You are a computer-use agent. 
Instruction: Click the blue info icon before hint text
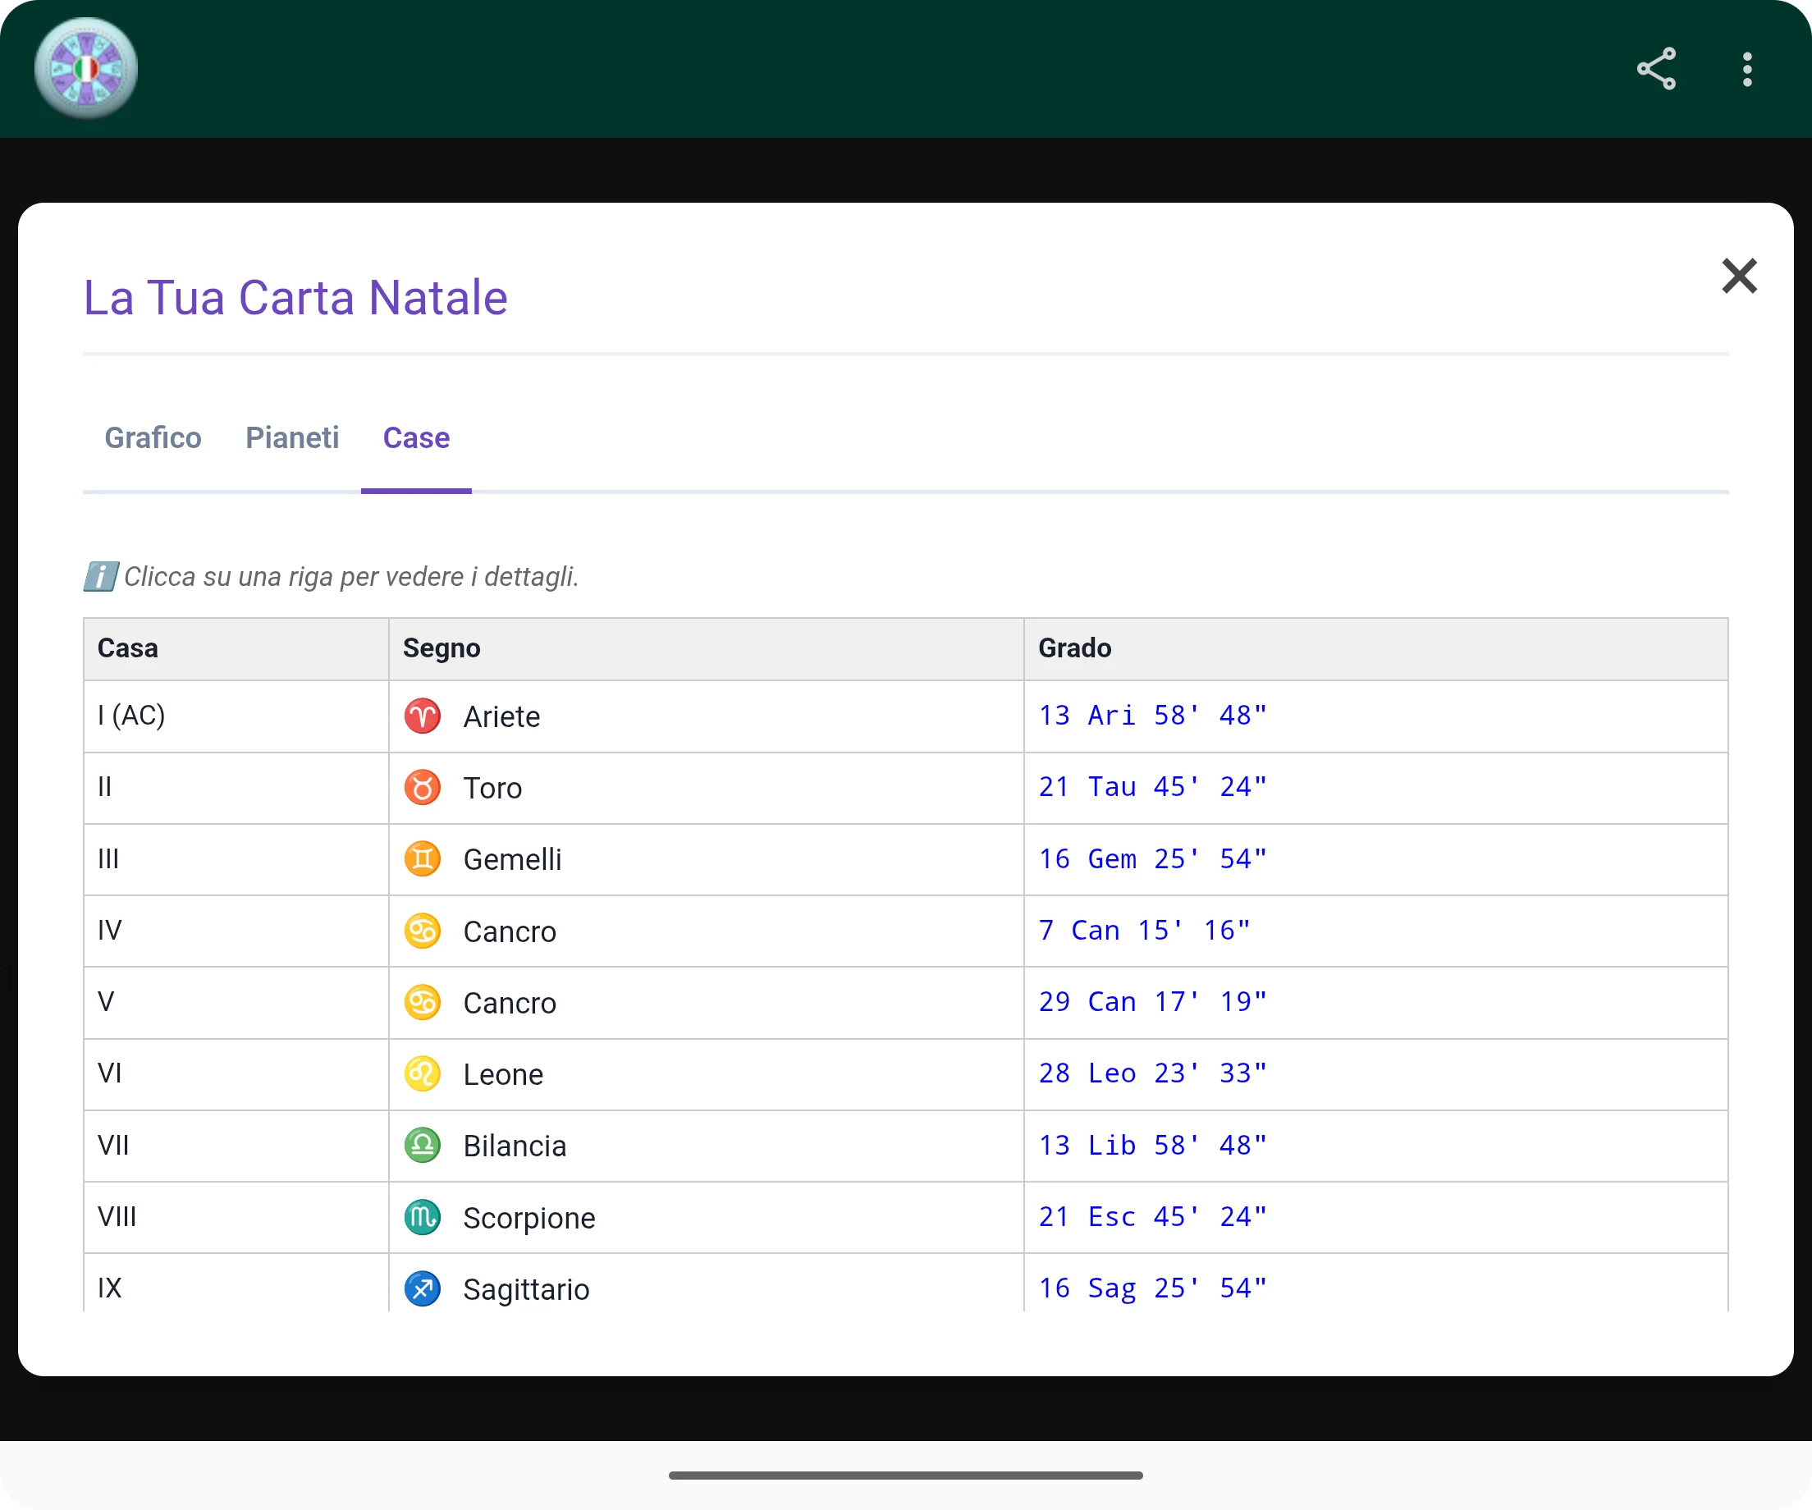click(100, 576)
